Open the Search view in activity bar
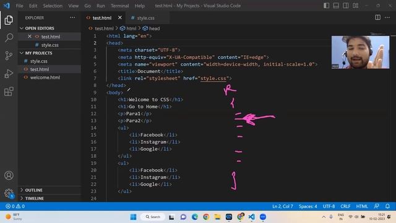 pyautogui.click(x=9, y=38)
